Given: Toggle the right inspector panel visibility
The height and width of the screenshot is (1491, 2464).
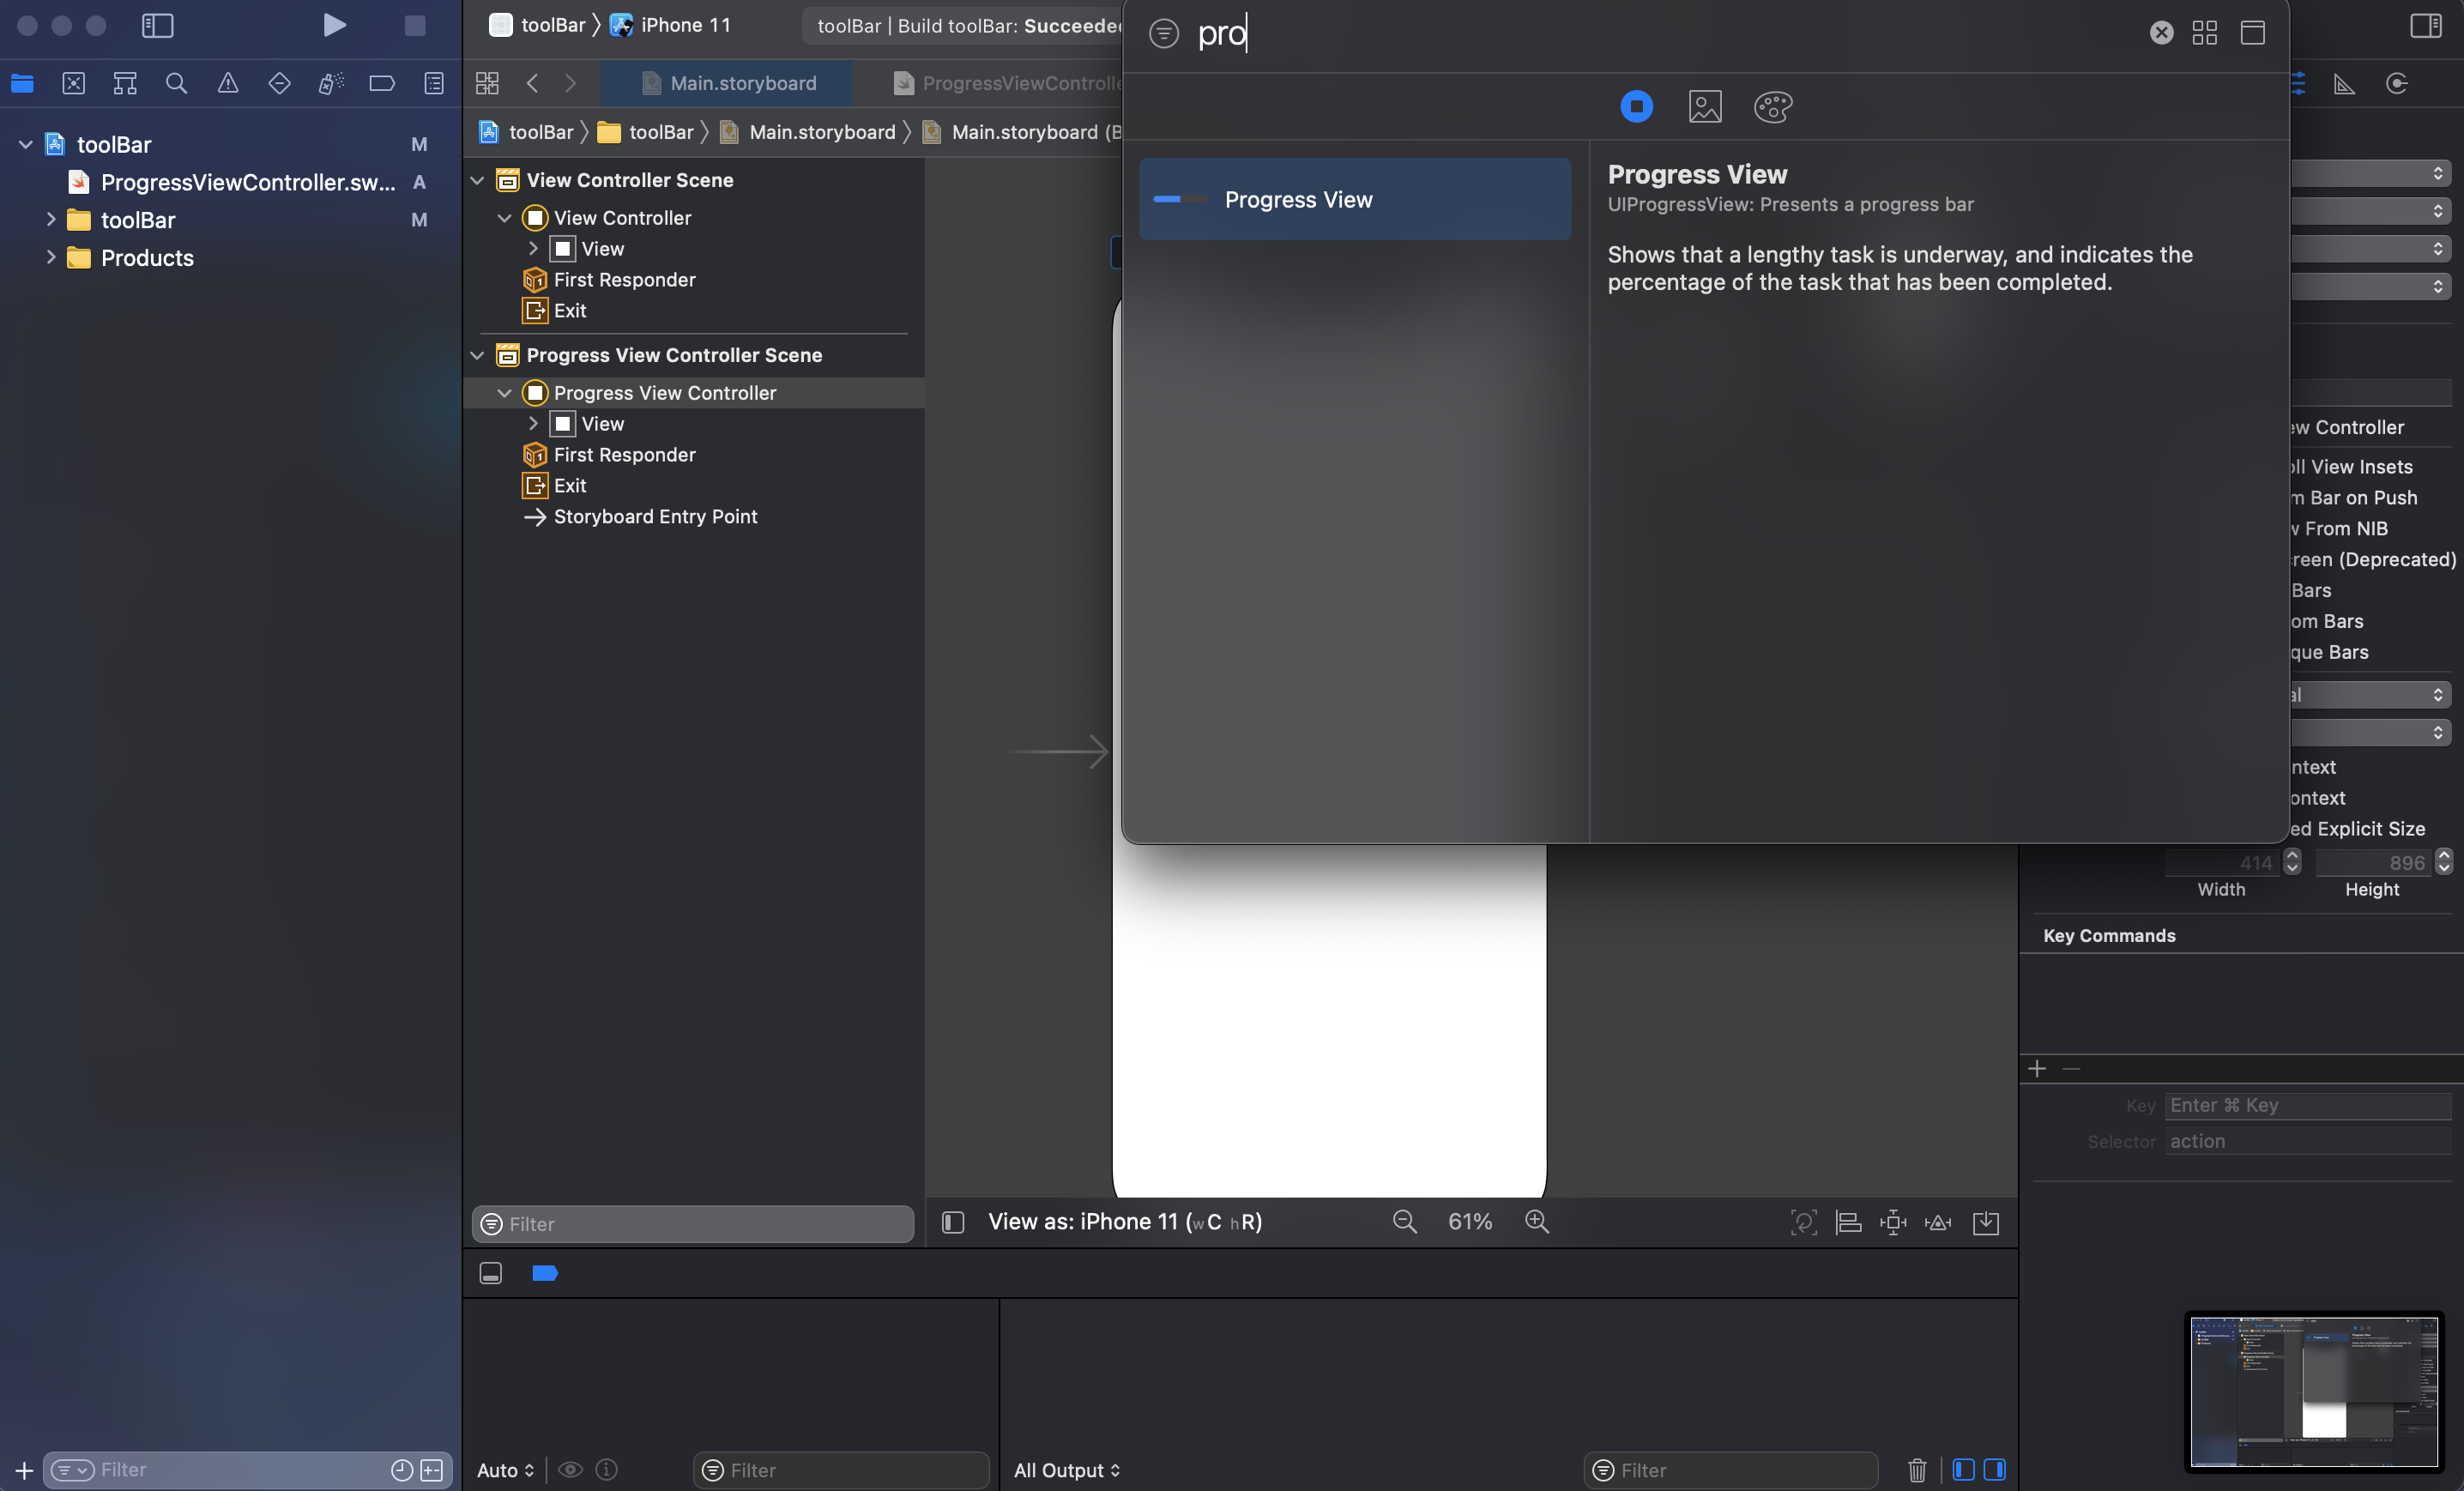Looking at the screenshot, I should coord(2425,26).
